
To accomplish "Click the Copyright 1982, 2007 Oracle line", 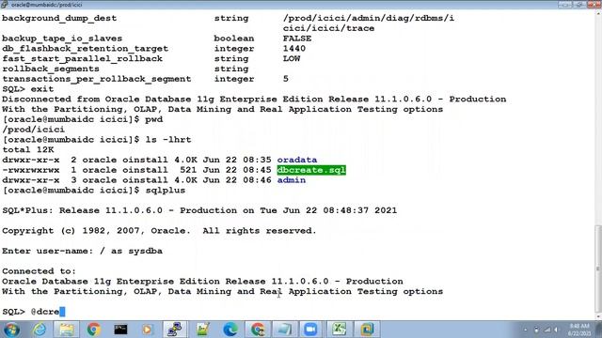I will pyautogui.click(x=159, y=231).
